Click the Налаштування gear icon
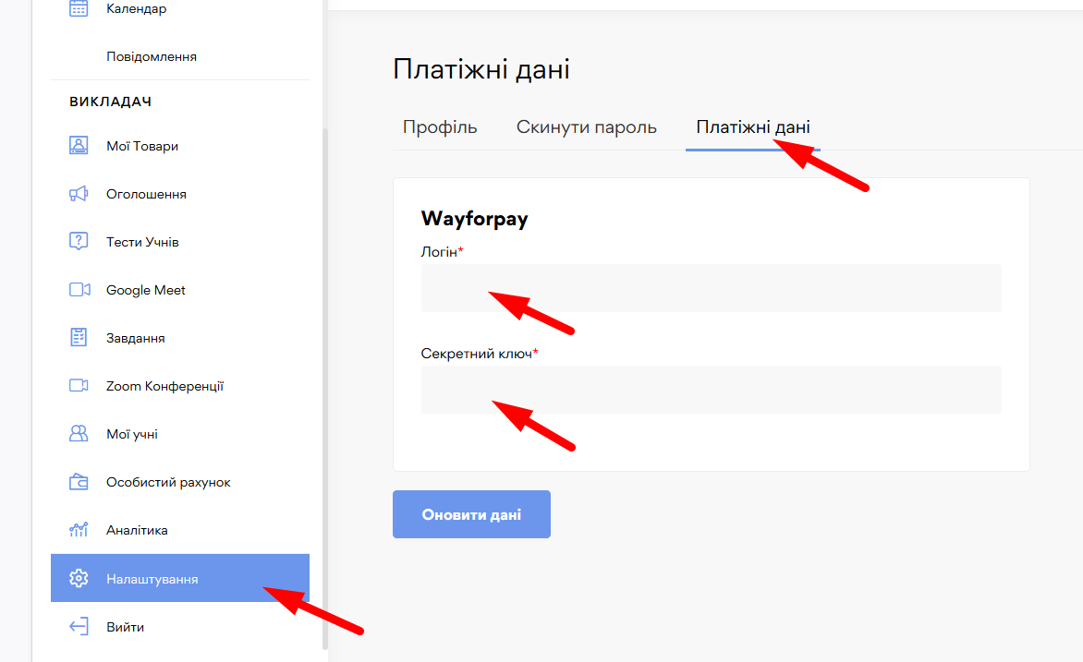 tap(79, 579)
